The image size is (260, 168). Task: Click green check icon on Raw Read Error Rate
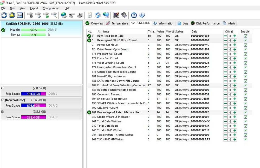point(89,36)
